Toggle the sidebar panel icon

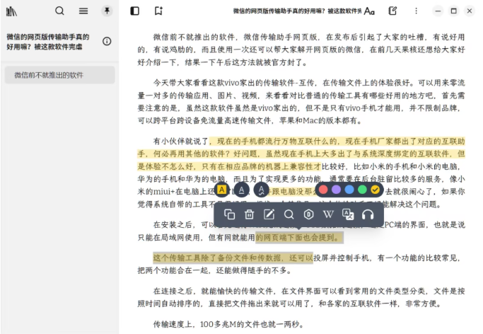coord(134,11)
